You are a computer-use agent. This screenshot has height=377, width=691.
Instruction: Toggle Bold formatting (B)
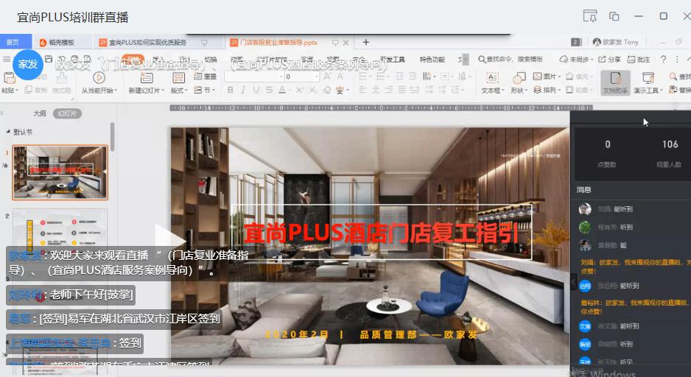pyautogui.click(x=231, y=90)
